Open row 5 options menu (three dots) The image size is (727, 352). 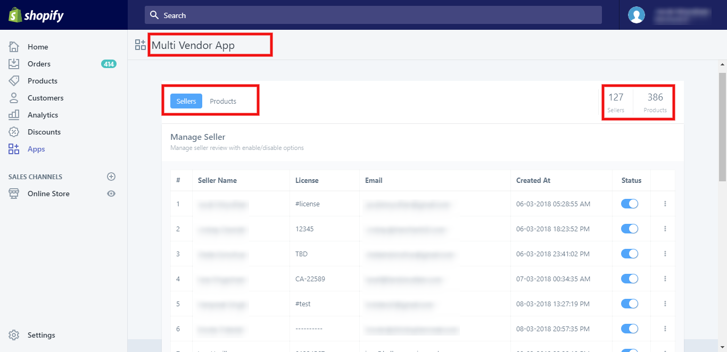665,304
